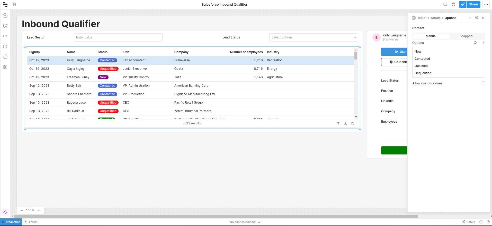Zoom in with the plus icon
The height and width of the screenshot is (226, 492).
point(39,210)
